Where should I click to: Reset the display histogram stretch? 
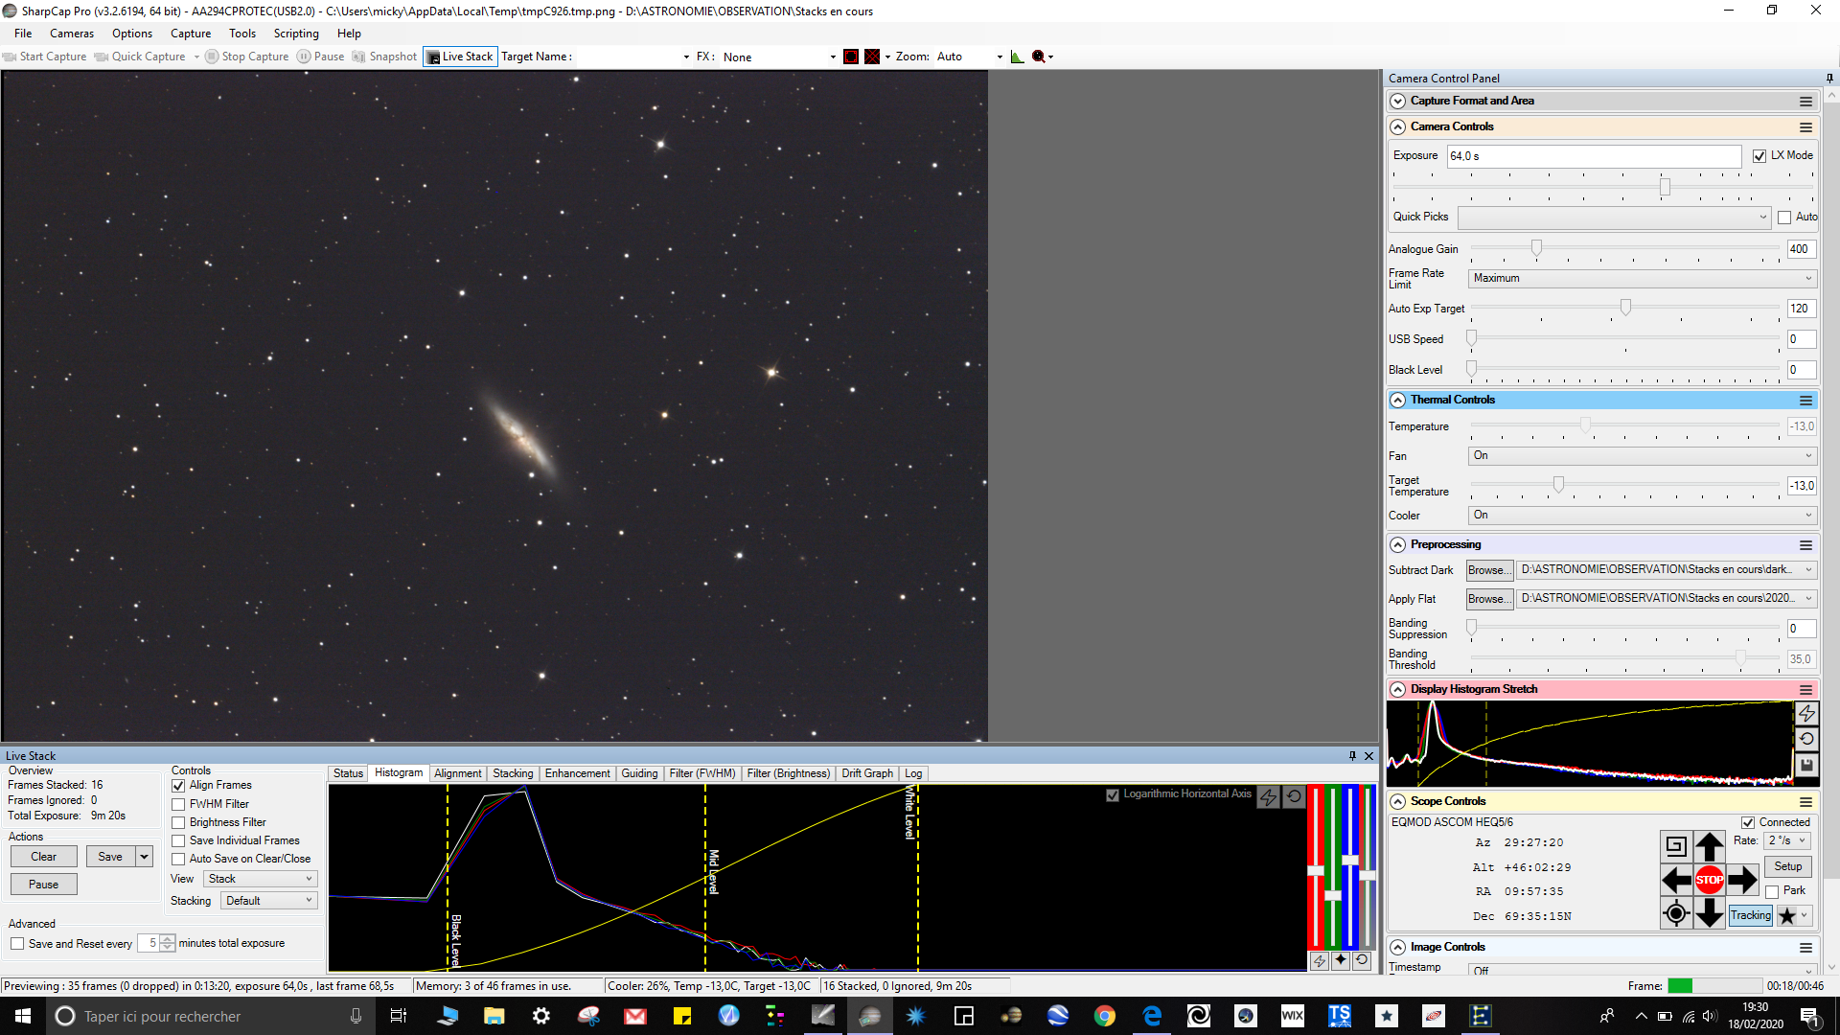[1806, 739]
